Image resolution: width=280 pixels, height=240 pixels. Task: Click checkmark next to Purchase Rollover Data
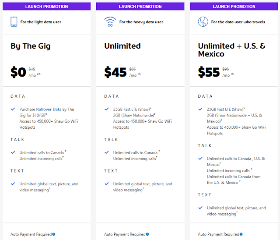point(13,109)
